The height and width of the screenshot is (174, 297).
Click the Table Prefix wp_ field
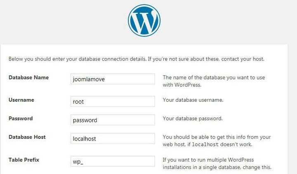(x=113, y=161)
